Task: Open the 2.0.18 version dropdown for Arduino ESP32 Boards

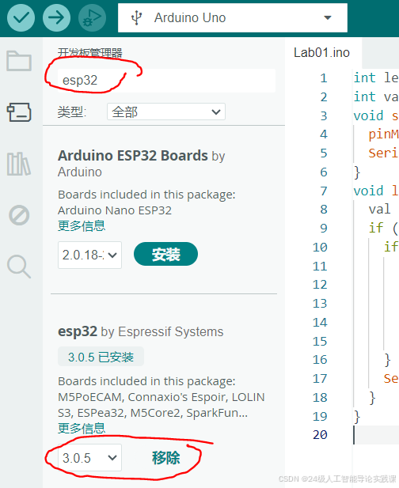Action: [x=89, y=255]
